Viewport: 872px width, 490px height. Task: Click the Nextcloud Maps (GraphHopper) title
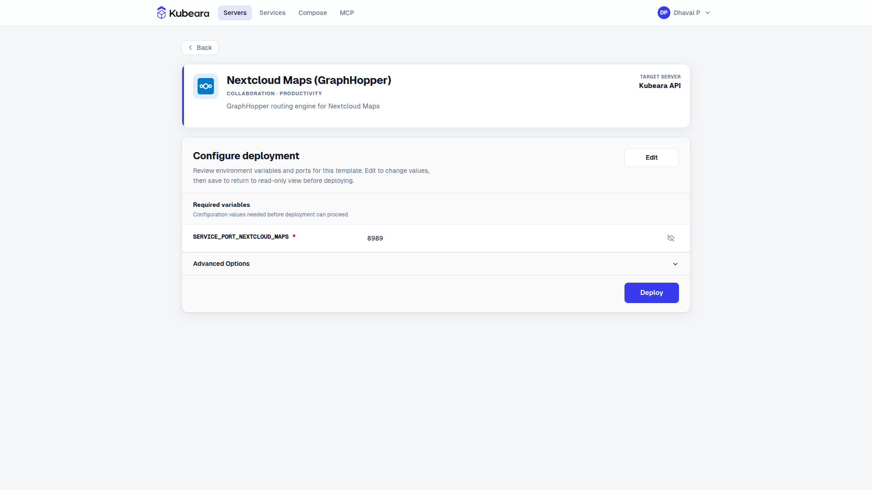[309, 80]
